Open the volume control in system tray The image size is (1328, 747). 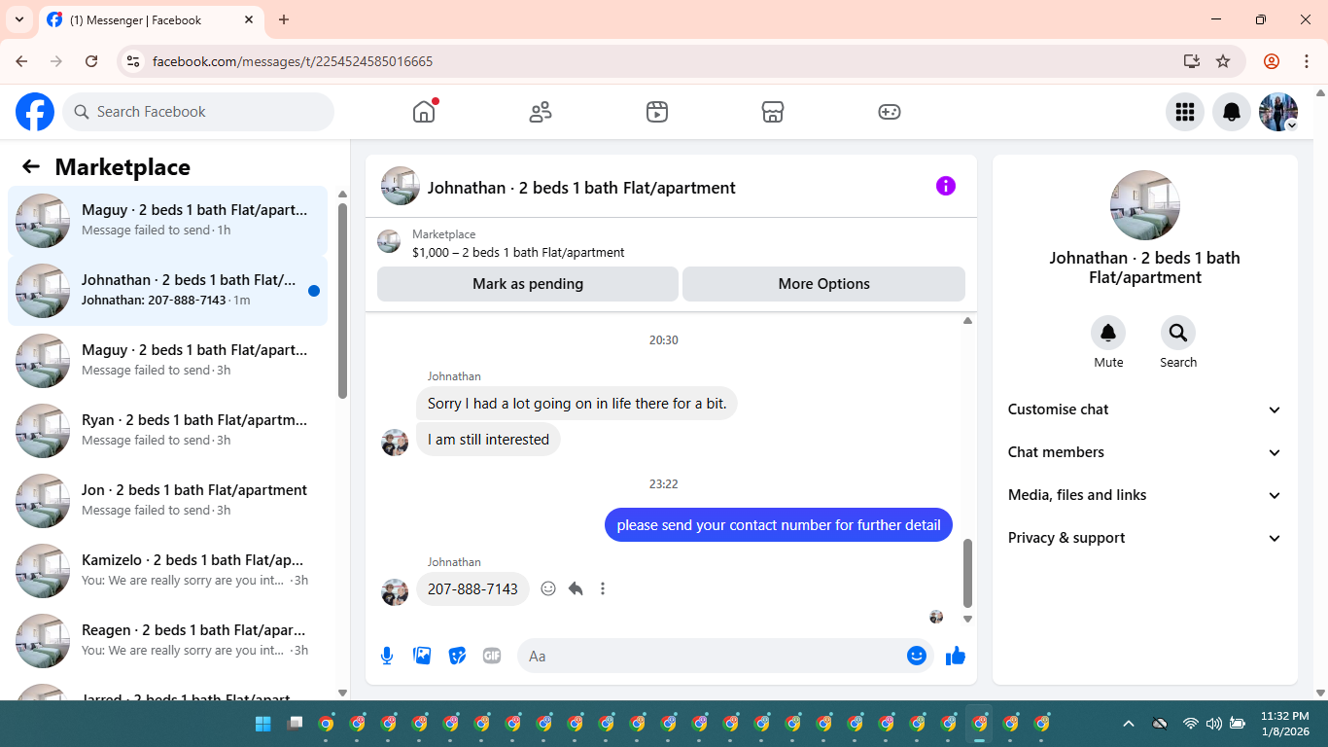point(1213,724)
